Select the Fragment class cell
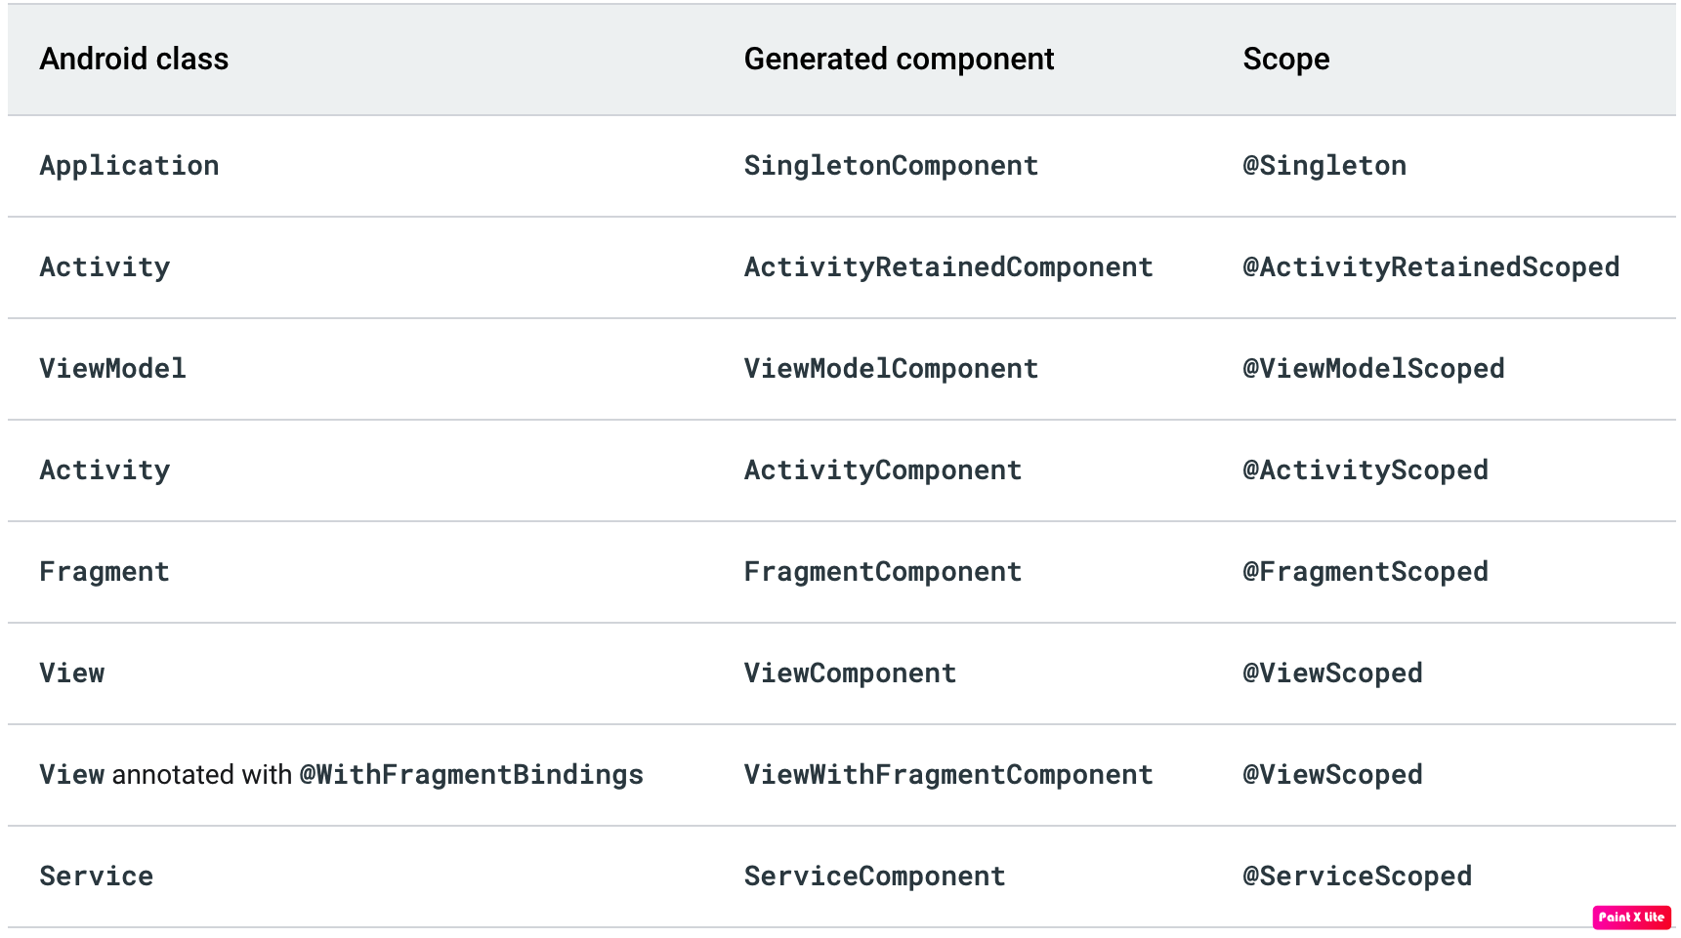The height and width of the screenshot is (938, 1681). [105, 572]
